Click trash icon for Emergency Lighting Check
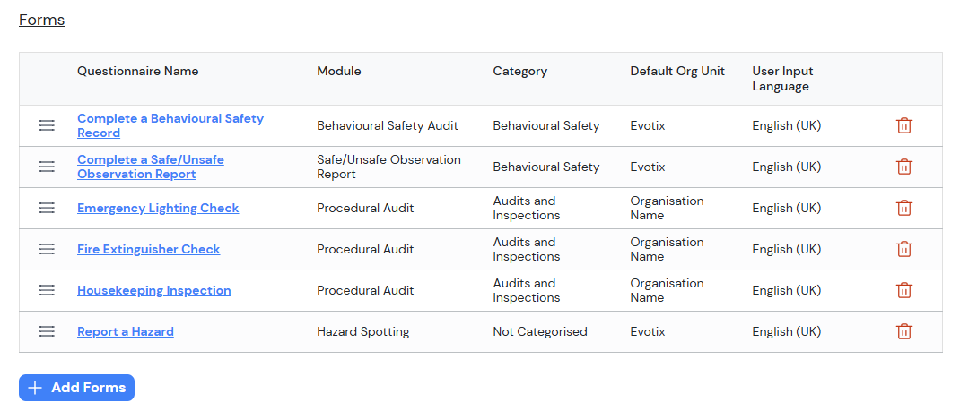The width and height of the screenshot is (960, 411). tap(904, 208)
